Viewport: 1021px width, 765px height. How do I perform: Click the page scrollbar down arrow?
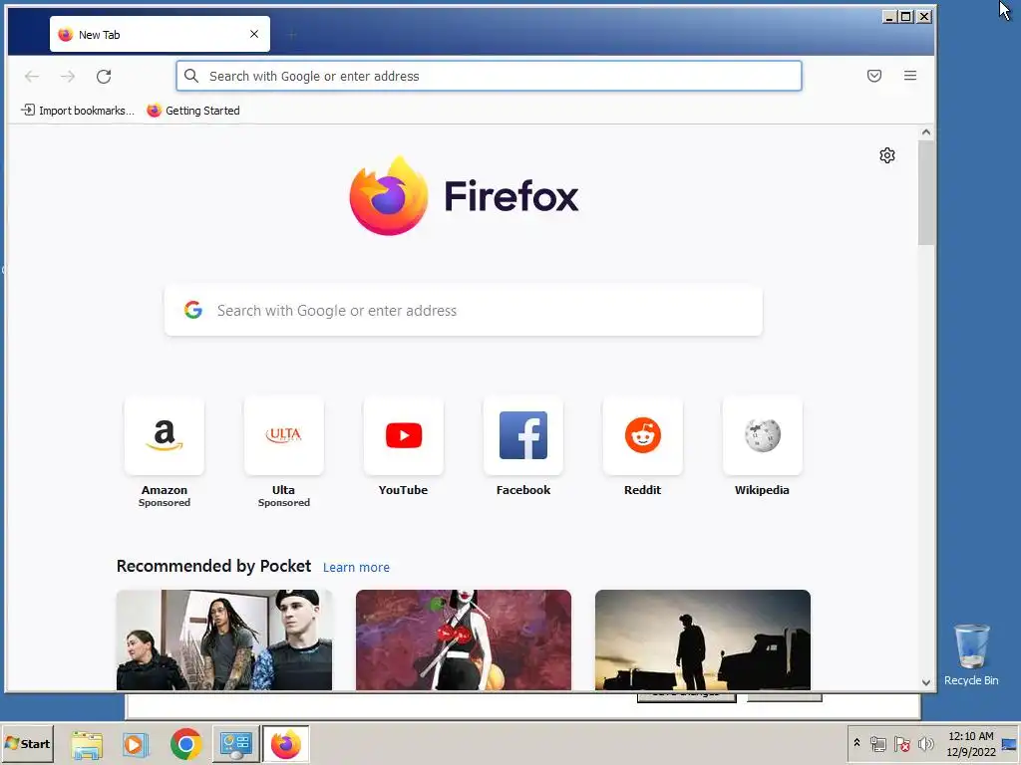[926, 682]
